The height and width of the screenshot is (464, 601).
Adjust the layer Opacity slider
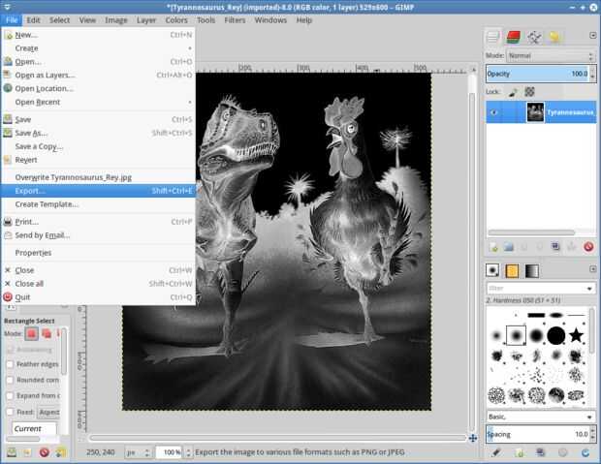point(537,74)
